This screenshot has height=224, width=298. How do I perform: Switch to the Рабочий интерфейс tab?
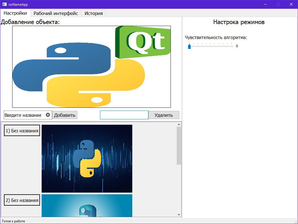[56, 13]
